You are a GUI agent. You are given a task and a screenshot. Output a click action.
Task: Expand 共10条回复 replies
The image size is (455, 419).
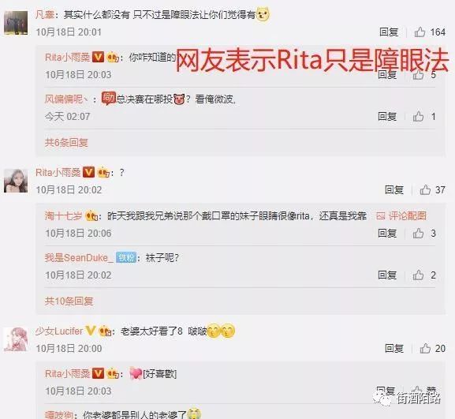click(x=69, y=301)
